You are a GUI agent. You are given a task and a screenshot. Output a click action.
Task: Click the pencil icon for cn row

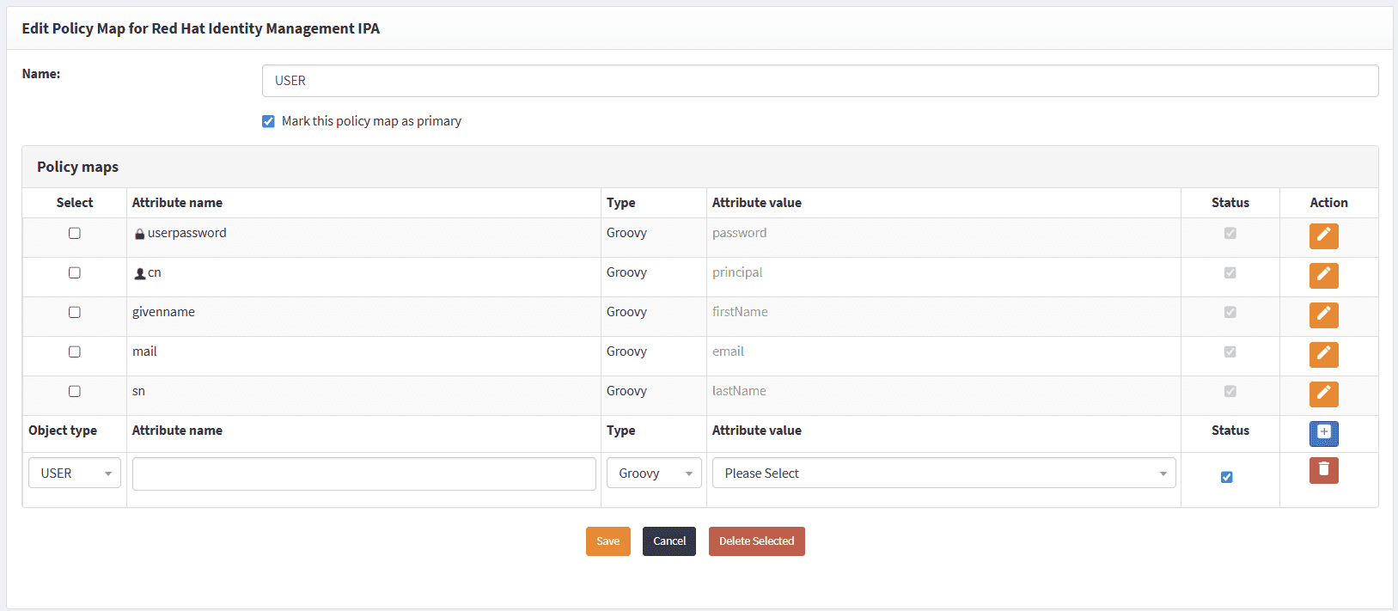(x=1323, y=275)
